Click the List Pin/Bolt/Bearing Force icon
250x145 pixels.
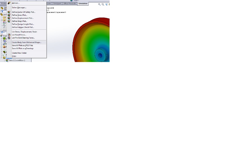[9, 38]
